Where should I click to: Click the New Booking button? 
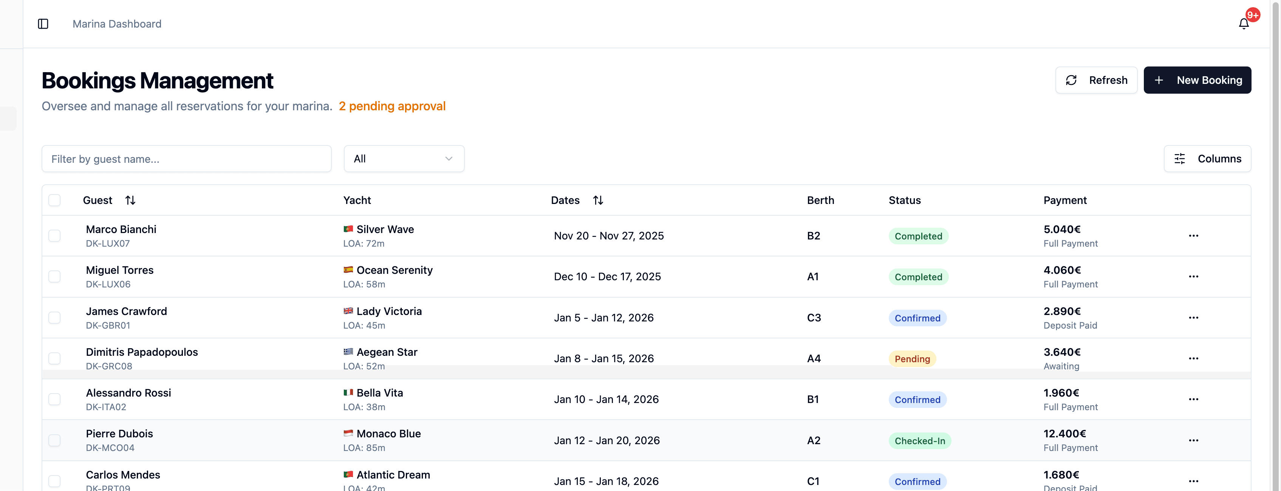[x=1197, y=80]
